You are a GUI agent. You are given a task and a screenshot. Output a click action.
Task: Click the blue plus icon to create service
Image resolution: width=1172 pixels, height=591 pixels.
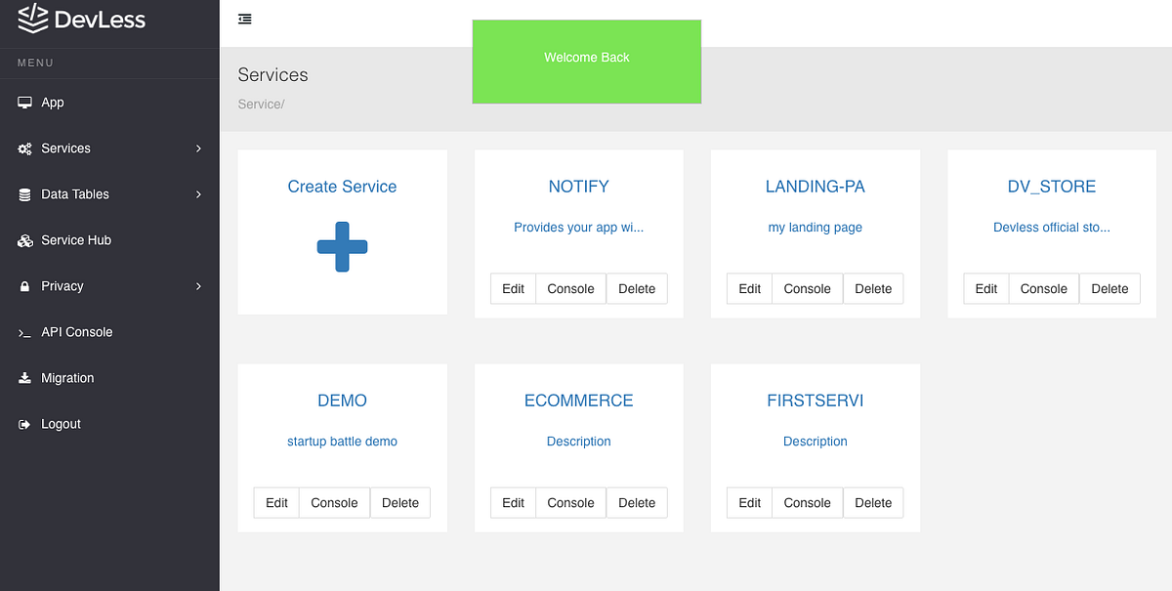[x=342, y=247]
